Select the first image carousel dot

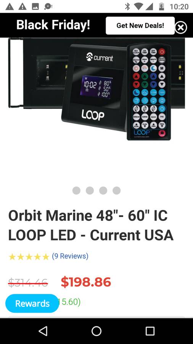pos(76,190)
